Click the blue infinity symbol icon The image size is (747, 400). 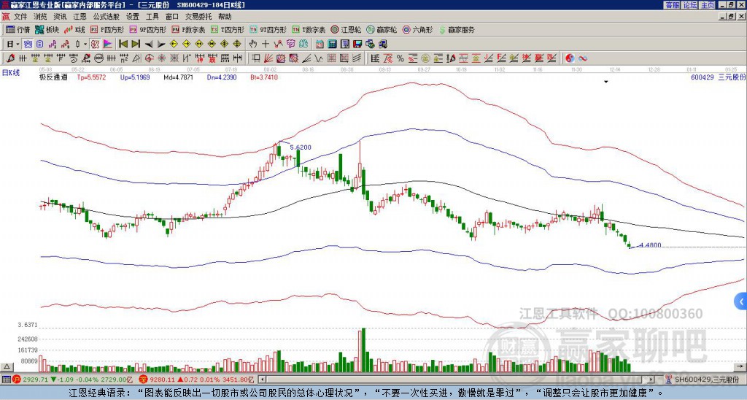point(584,58)
